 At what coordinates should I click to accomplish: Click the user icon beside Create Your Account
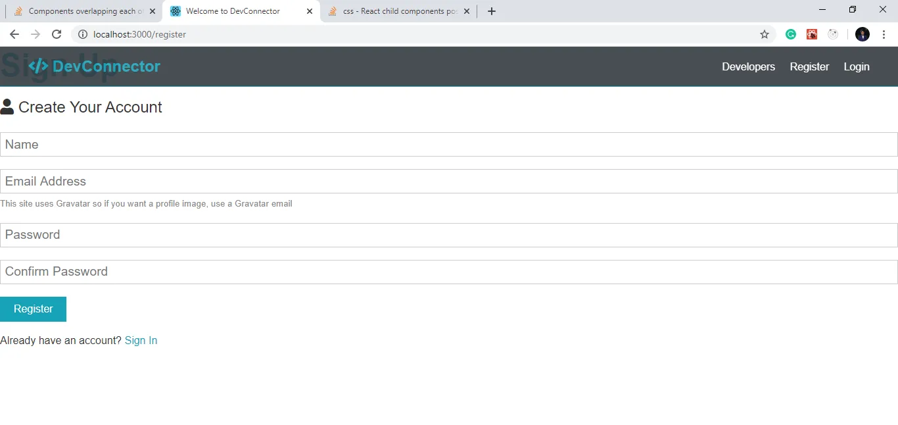click(7, 107)
